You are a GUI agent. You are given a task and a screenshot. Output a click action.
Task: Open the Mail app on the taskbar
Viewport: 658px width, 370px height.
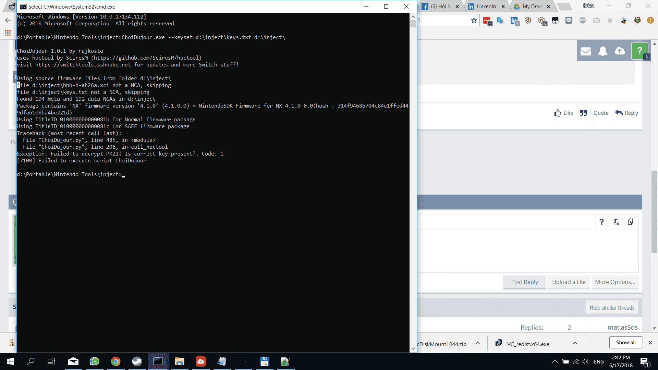coord(73,361)
